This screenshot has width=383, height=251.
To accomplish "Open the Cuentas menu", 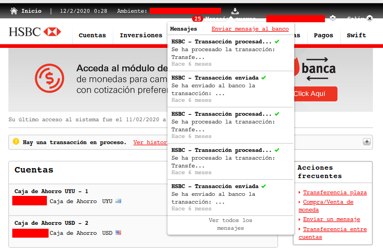I will (92, 35).
